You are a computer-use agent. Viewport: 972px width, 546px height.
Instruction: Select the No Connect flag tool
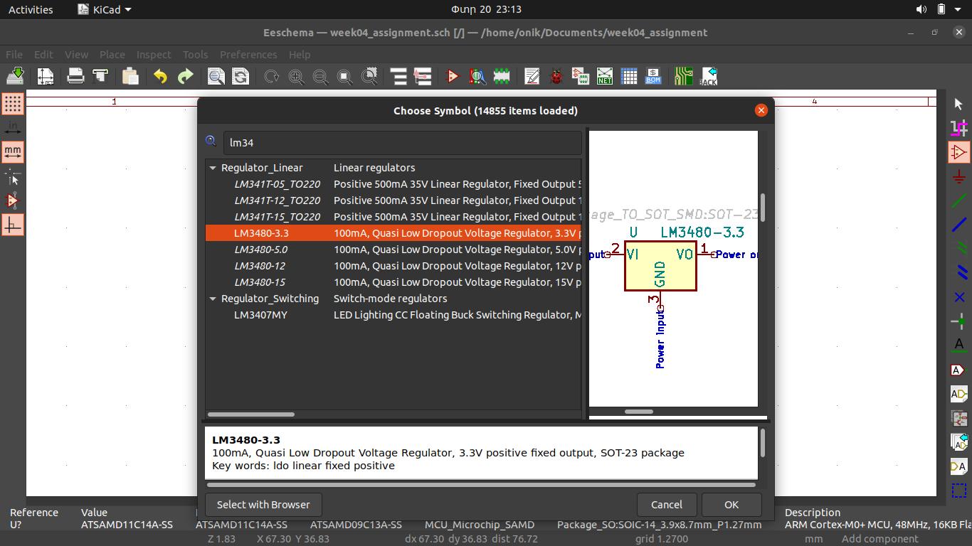(958, 297)
